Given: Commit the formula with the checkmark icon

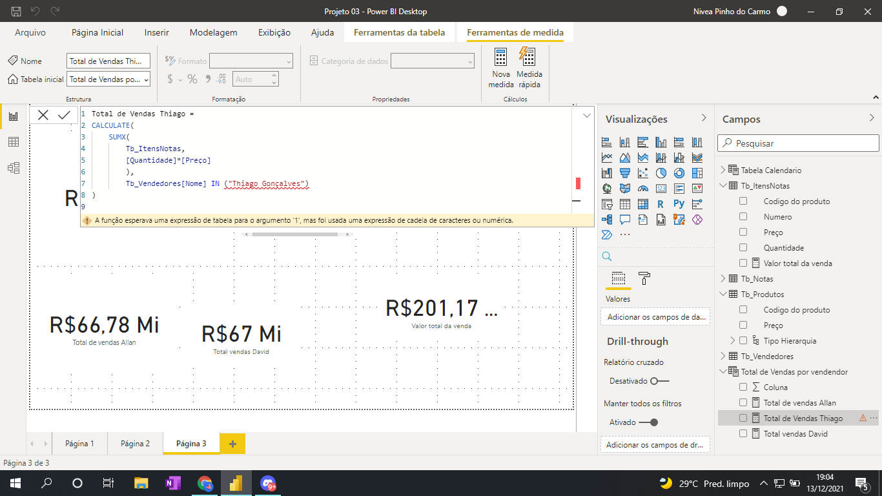Looking at the screenshot, I should coord(64,115).
